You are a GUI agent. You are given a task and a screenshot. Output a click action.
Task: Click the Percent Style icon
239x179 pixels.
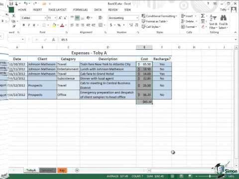(x=119, y=25)
